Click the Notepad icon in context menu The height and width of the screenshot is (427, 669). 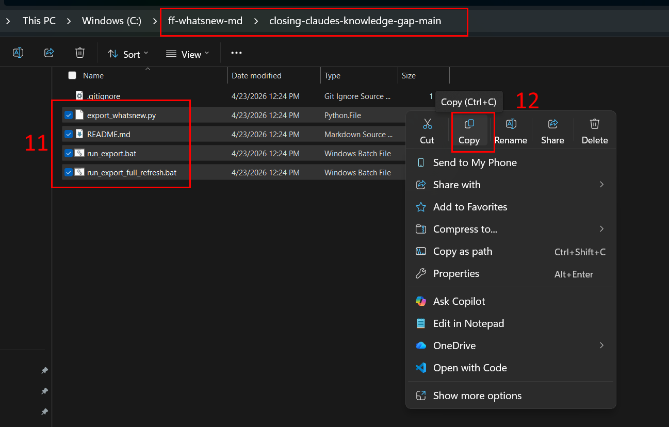421,323
